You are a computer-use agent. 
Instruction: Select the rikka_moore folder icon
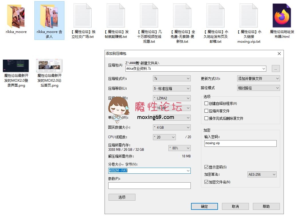click(16, 17)
